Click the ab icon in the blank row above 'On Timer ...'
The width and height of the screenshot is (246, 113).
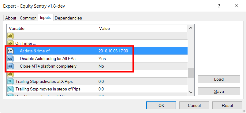click(x=11, y=36)
